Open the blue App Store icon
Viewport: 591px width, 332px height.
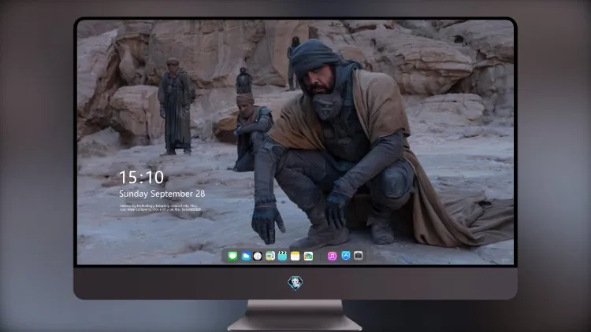[x=346, y=256]
